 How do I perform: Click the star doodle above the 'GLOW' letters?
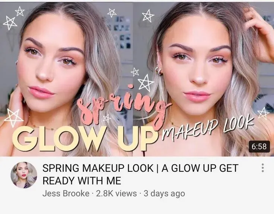pos(14,118)
